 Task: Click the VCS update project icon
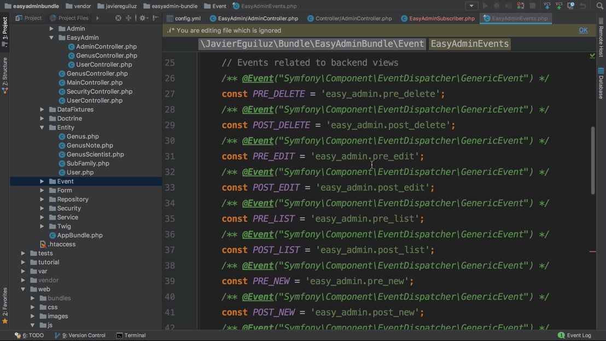click(x=547, y=6)
